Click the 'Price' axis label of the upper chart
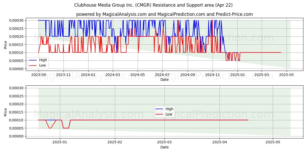Image resolution: width=307 pixels, height=153 pixels. (x=6, y=45)
